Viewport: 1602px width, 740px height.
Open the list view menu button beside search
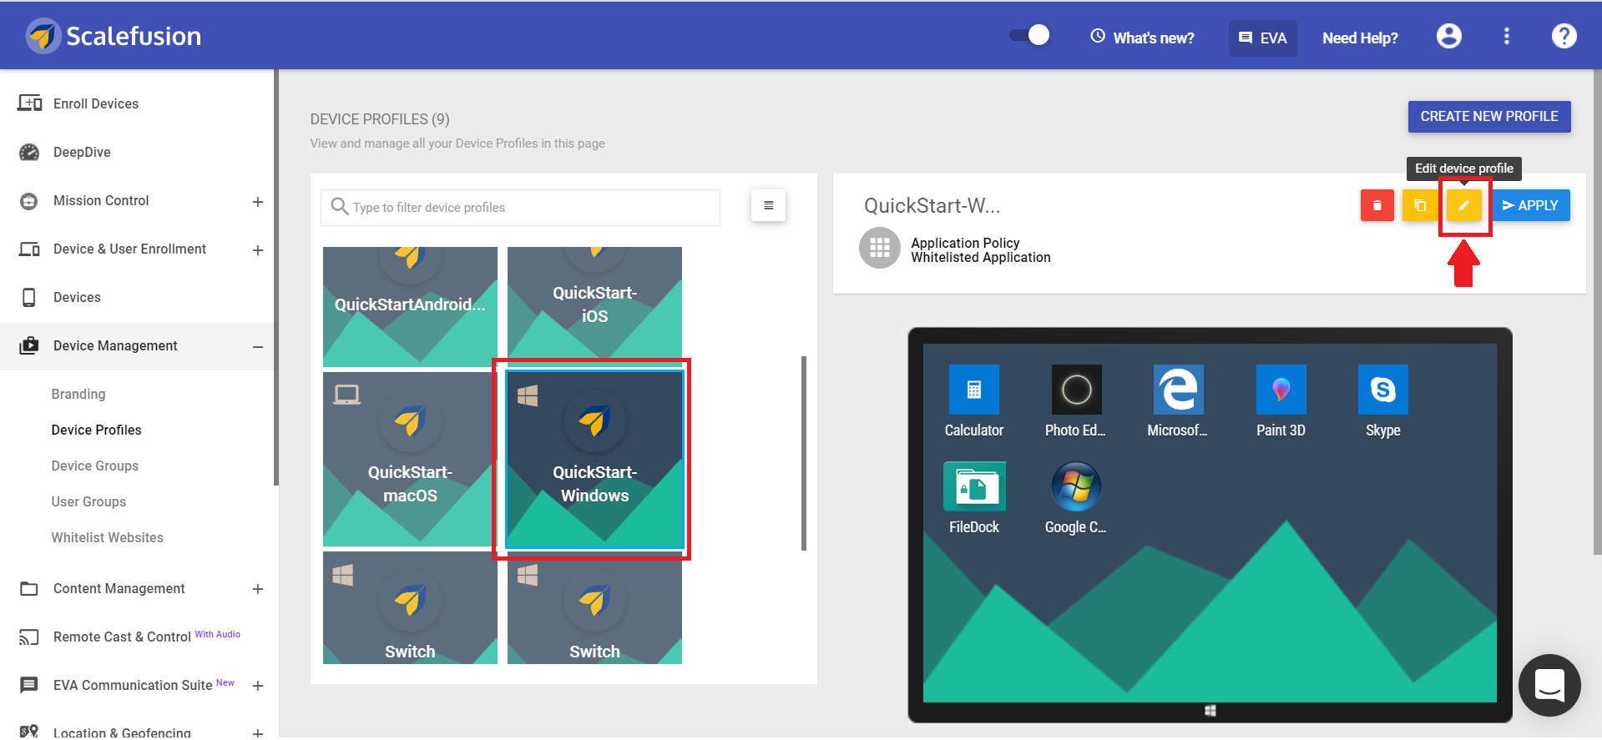pyautogui.click(x=768, y=205)
